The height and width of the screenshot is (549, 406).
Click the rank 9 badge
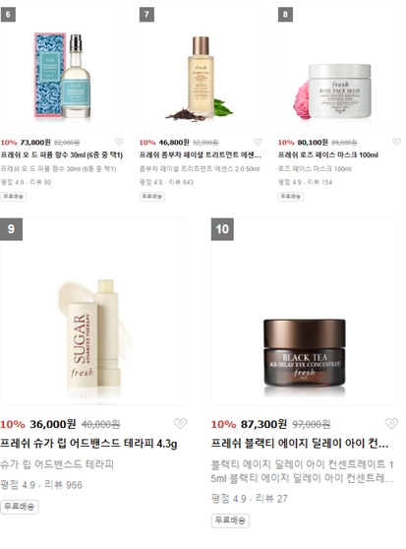(11, 229)
